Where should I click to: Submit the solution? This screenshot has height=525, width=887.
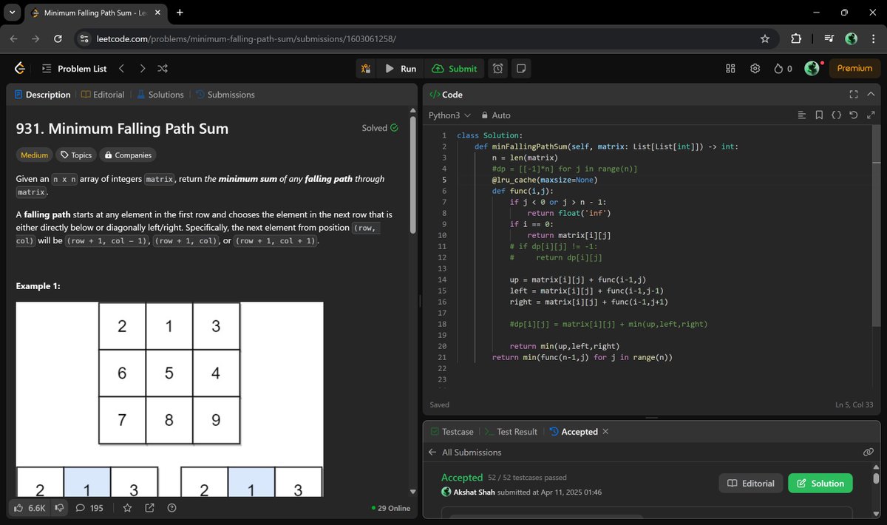click(455, 69)
